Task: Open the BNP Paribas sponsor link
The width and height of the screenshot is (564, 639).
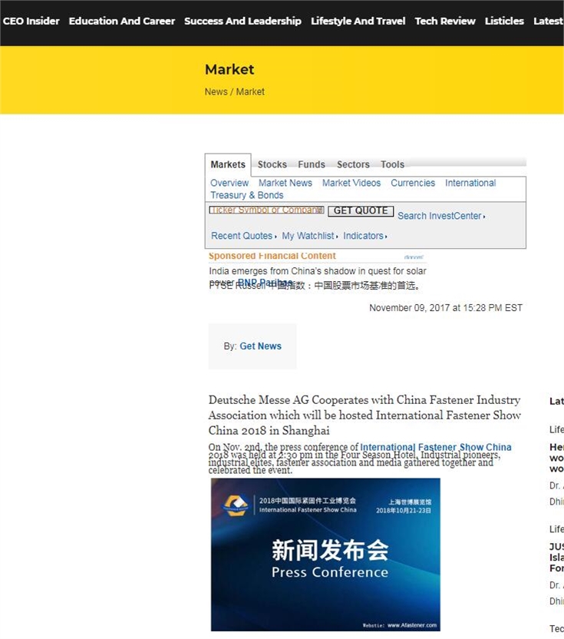Action: pyautogui.click(x=265, y=283)
